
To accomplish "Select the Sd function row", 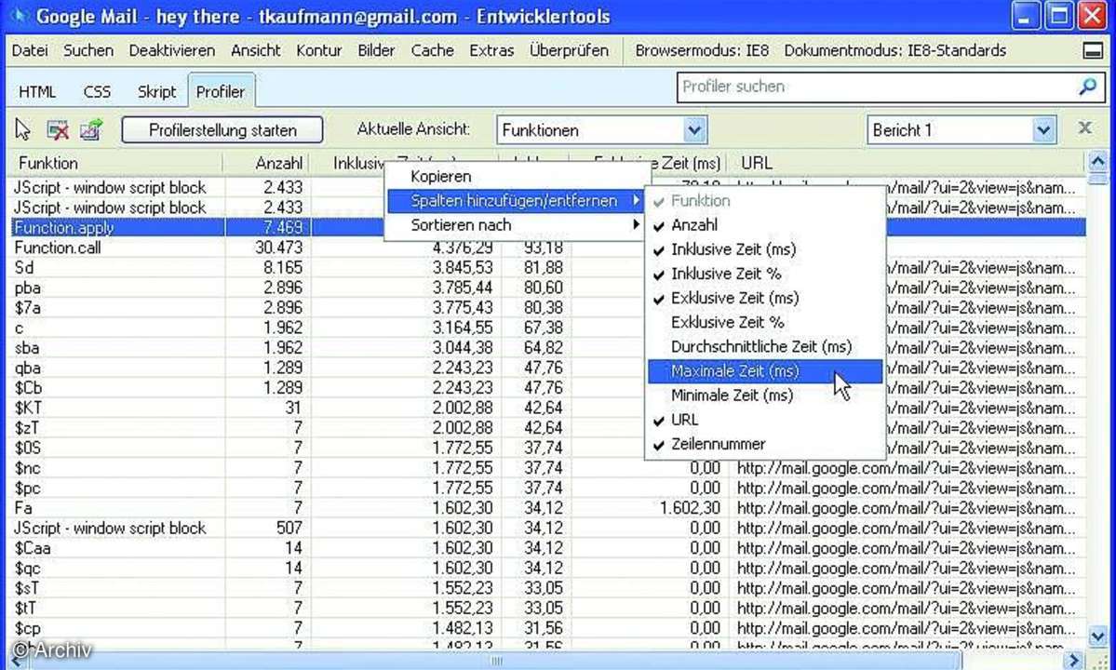I will [548, 267].
